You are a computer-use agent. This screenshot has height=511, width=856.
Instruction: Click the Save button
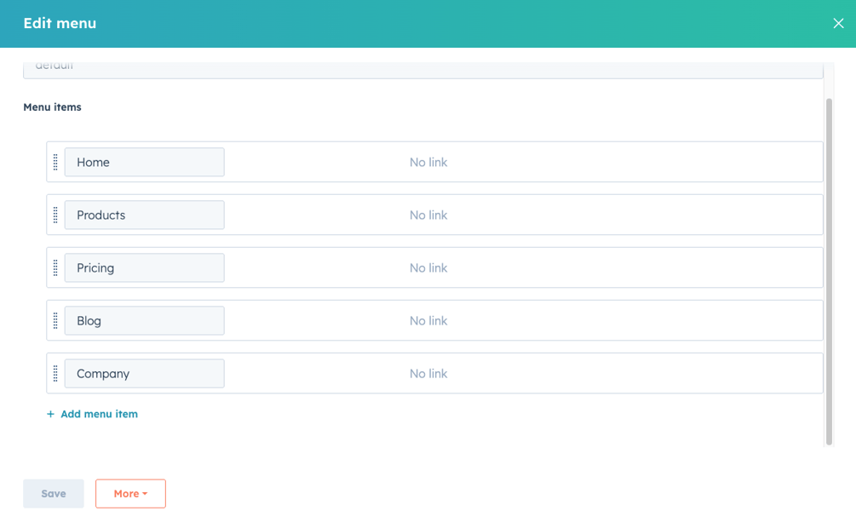(x=54, y=493)
